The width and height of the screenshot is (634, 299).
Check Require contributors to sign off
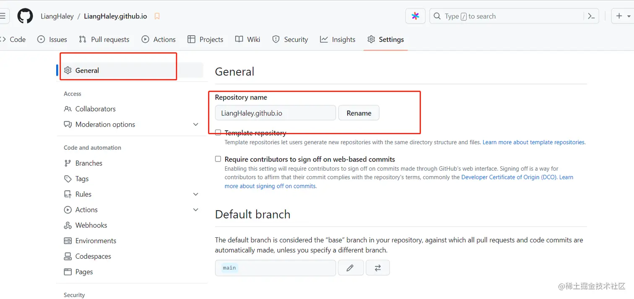click(218, 159)
